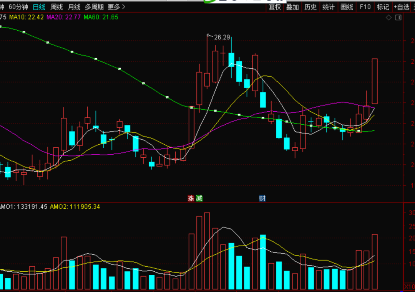Select the latest large red candlestick
Screen dimensions: 415x292
(x=375, y=81)
